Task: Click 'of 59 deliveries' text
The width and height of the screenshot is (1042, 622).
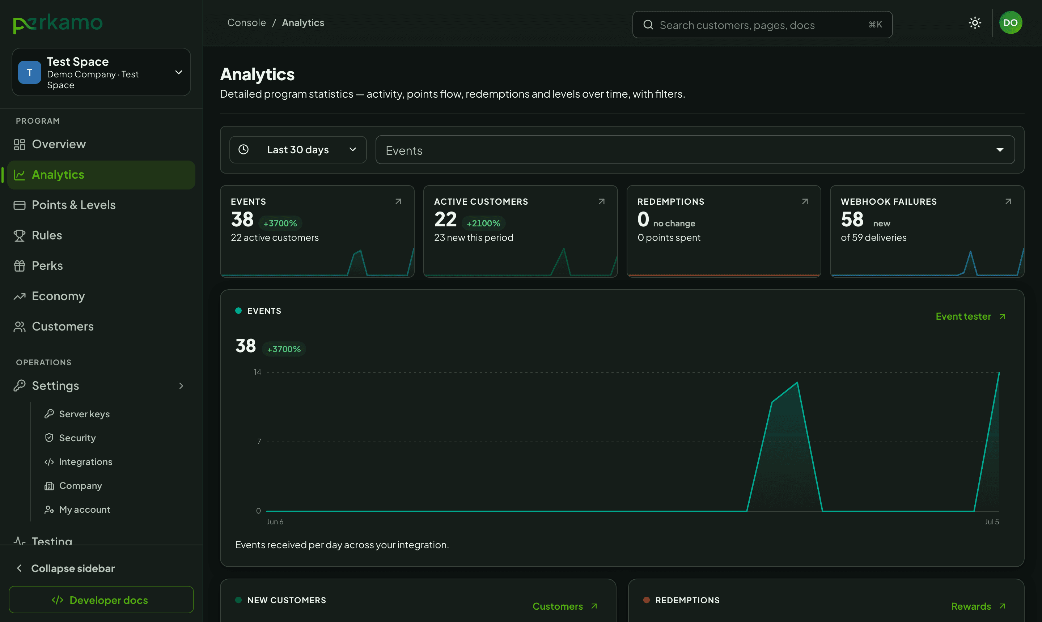Action: point(873,238)
